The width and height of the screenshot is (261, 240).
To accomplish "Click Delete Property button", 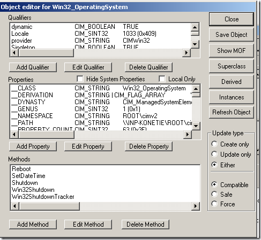I will 148,146.
